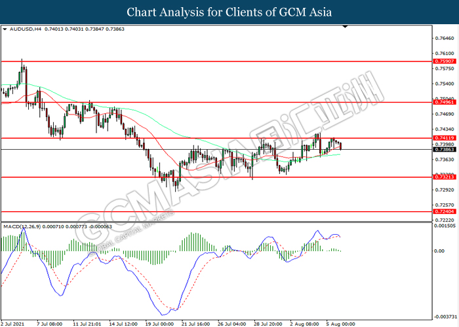Select the 0.75907 resistance price tag
This screenshot has height=327, width=459.
pos(444,61)
